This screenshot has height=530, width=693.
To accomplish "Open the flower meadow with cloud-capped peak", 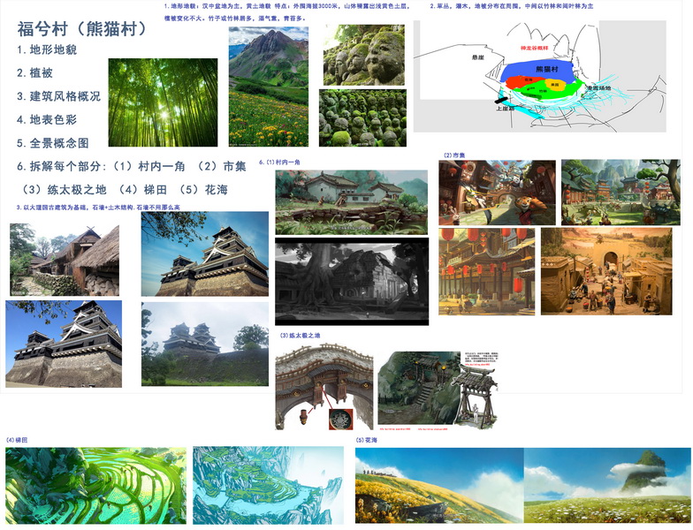I will (608, 486).
